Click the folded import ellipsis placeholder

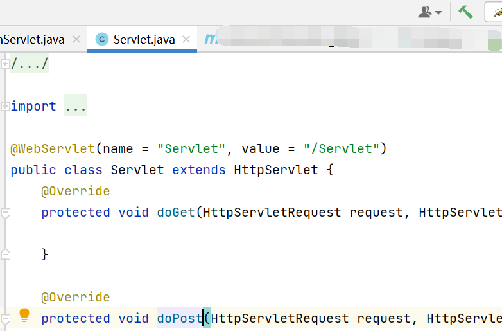click(x=76, y=106)
